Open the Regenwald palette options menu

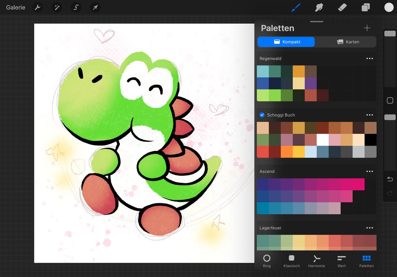click(x=370, y=58)
